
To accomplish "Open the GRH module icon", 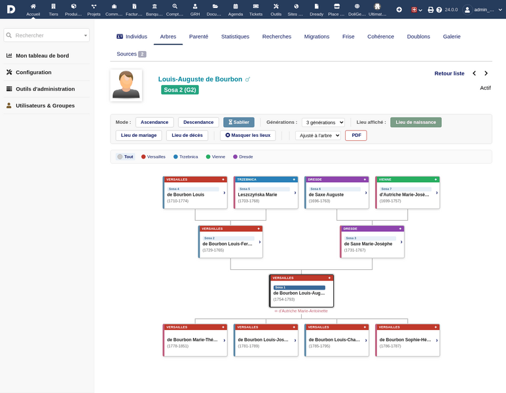I will tap(195, 7).
